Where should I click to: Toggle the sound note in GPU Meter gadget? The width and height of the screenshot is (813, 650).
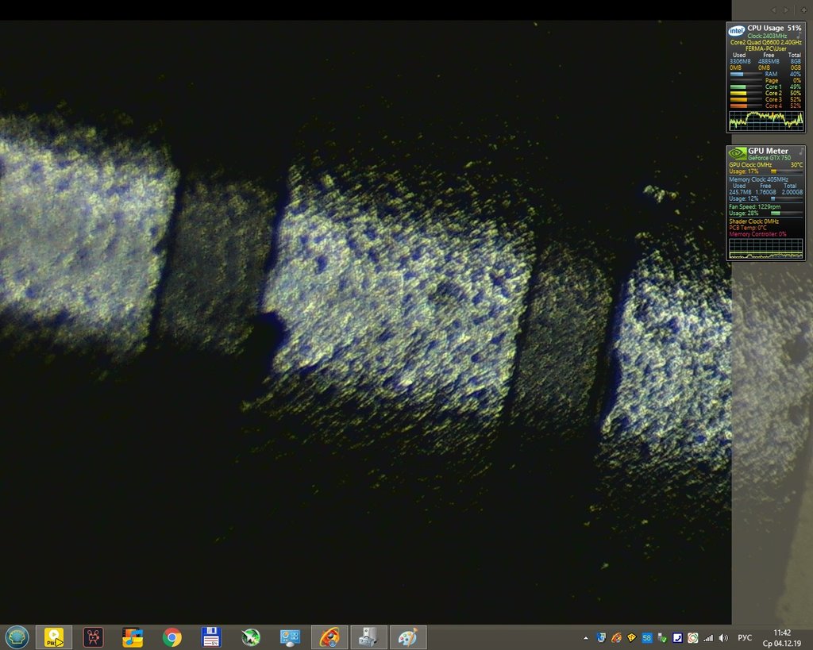[800, 151]
